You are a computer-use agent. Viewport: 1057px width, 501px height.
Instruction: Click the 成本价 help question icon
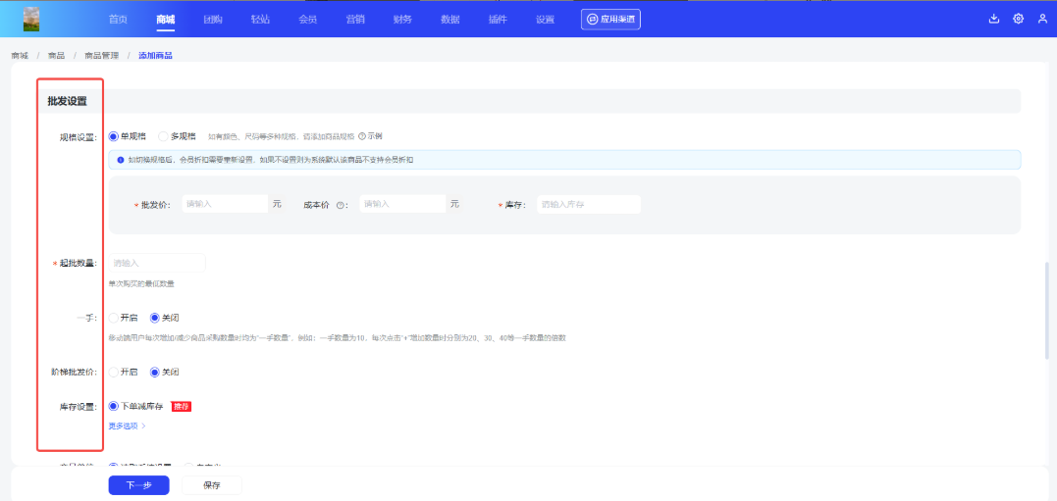(x=341, y=205)
